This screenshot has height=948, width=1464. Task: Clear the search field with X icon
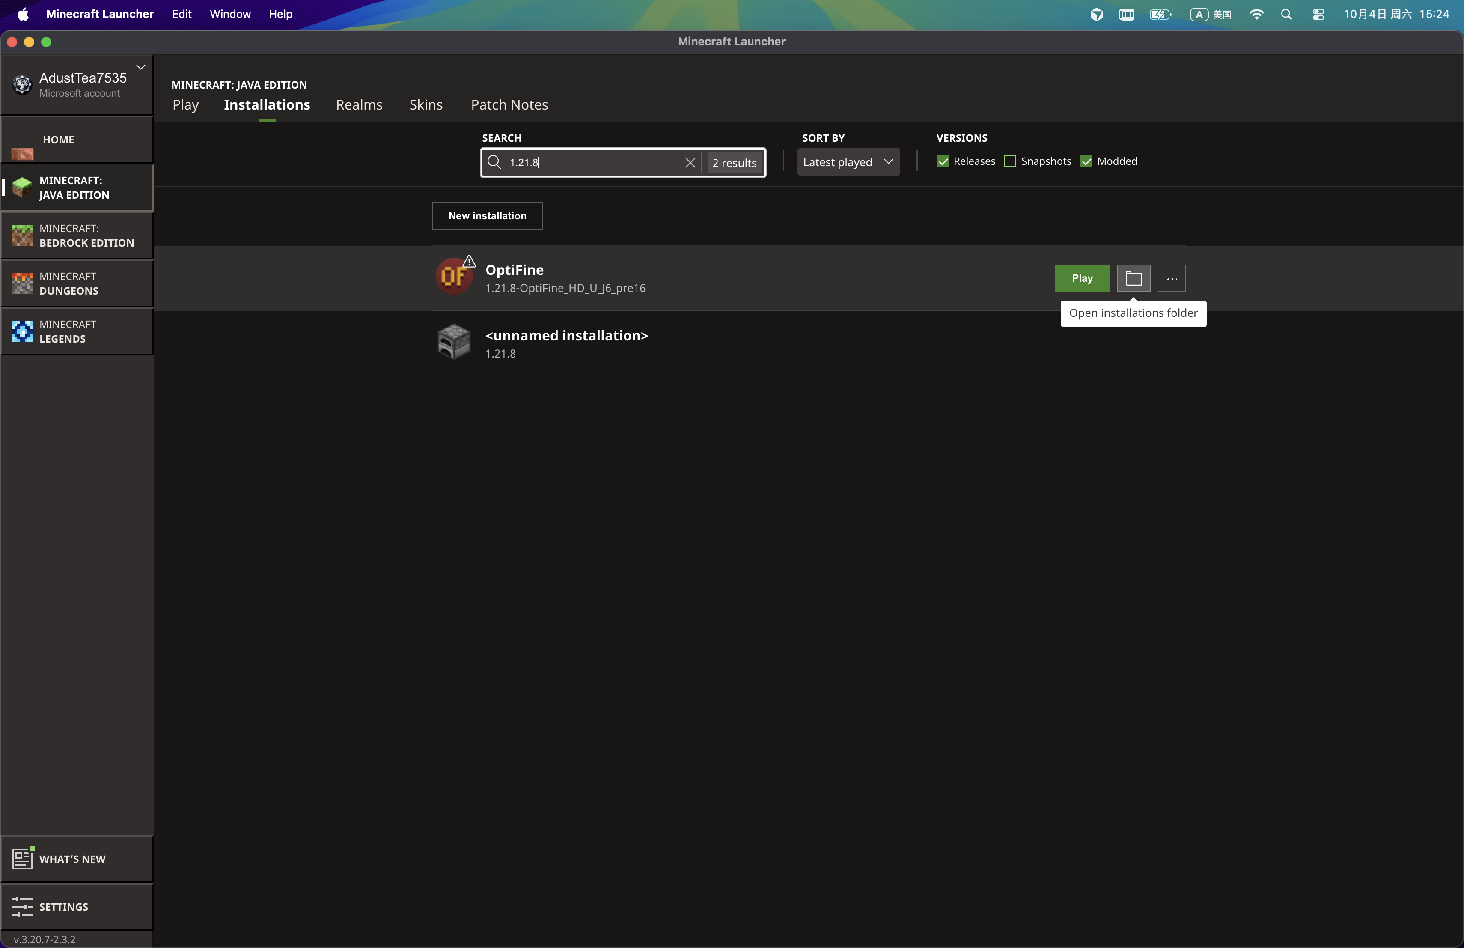click(690, 162)
